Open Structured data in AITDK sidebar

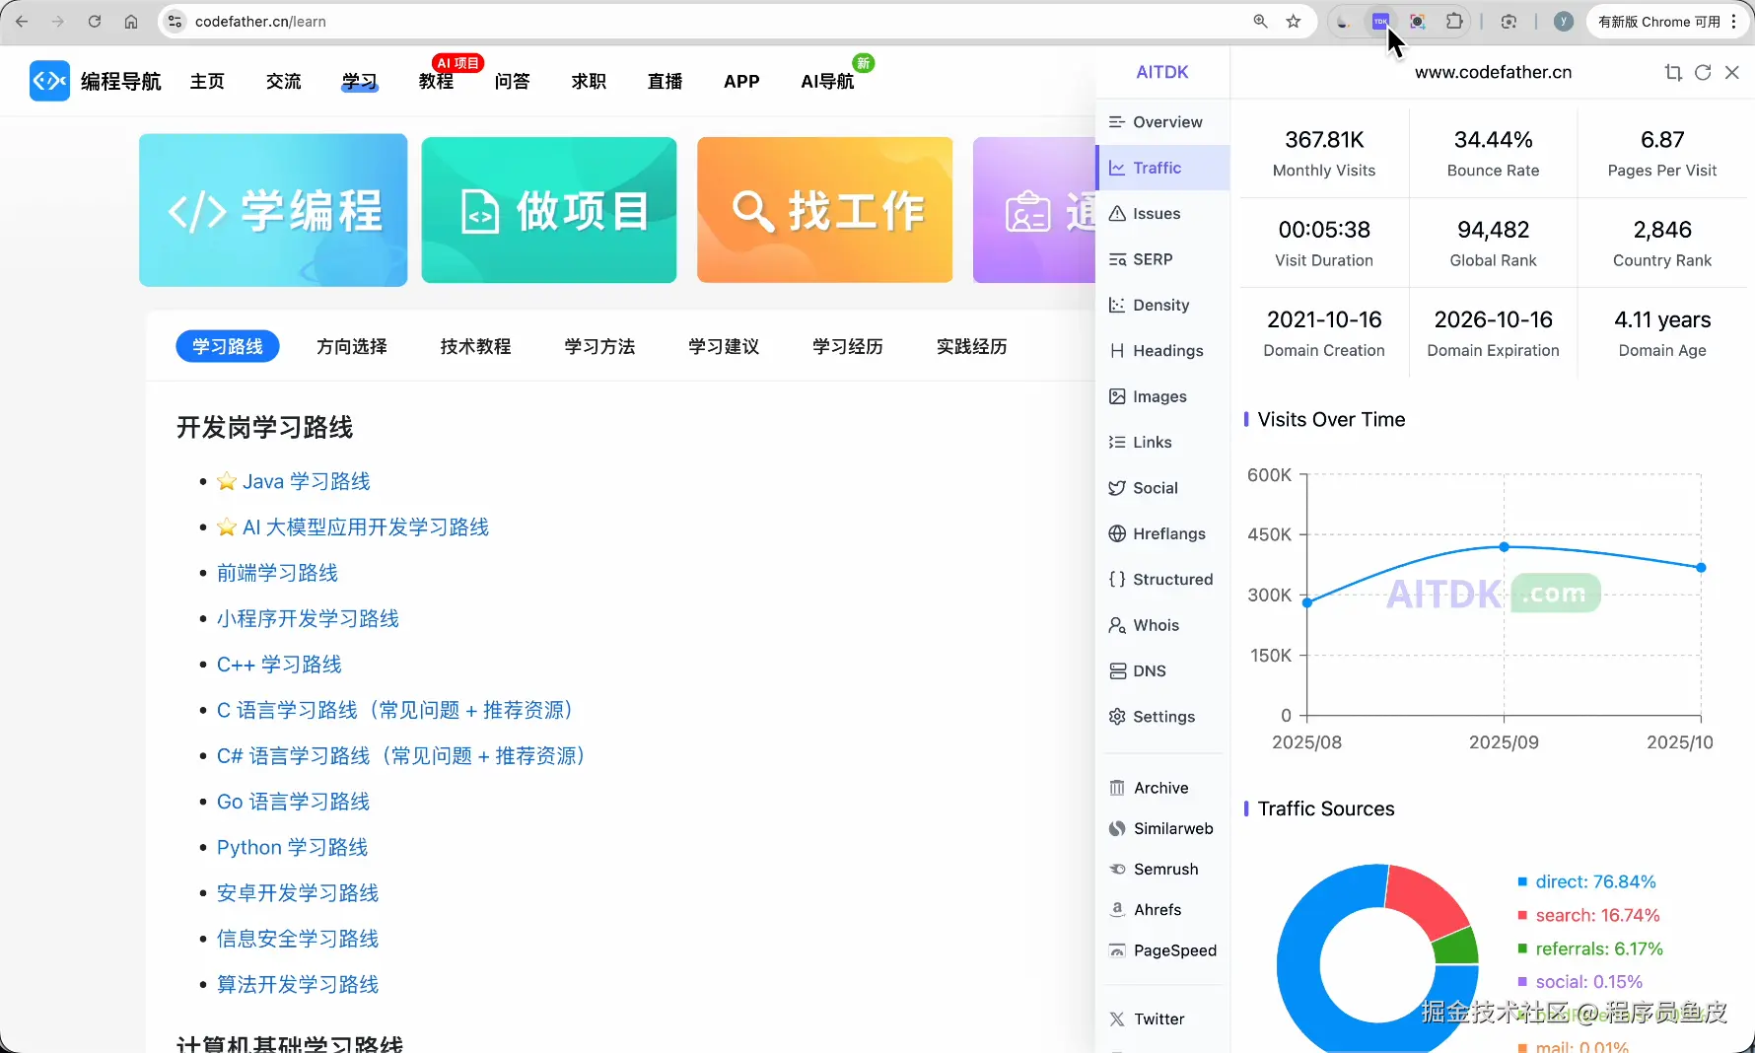[1162, 580]
